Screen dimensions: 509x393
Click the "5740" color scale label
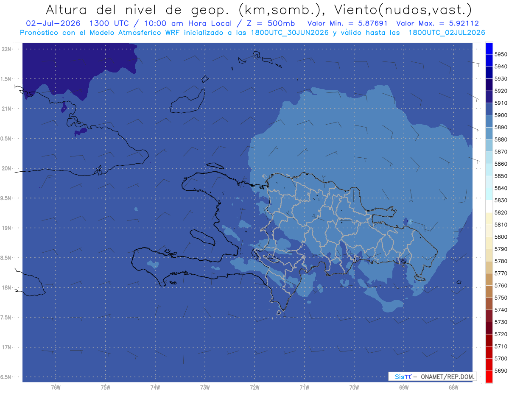pyautogui.click(x=501, y=310)
